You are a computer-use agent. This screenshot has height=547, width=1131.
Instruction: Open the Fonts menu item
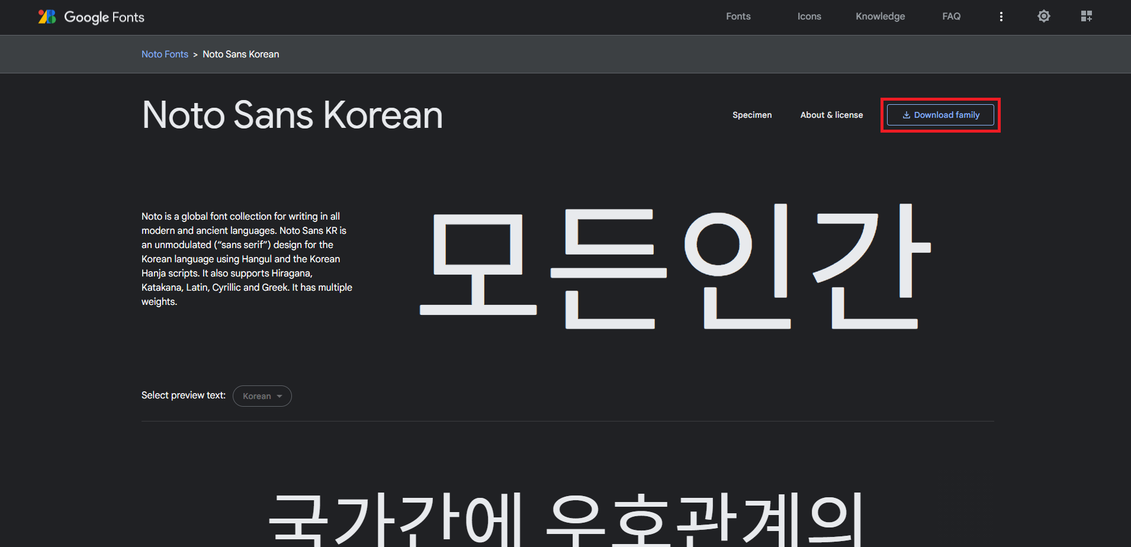click(x=738, y=17)
